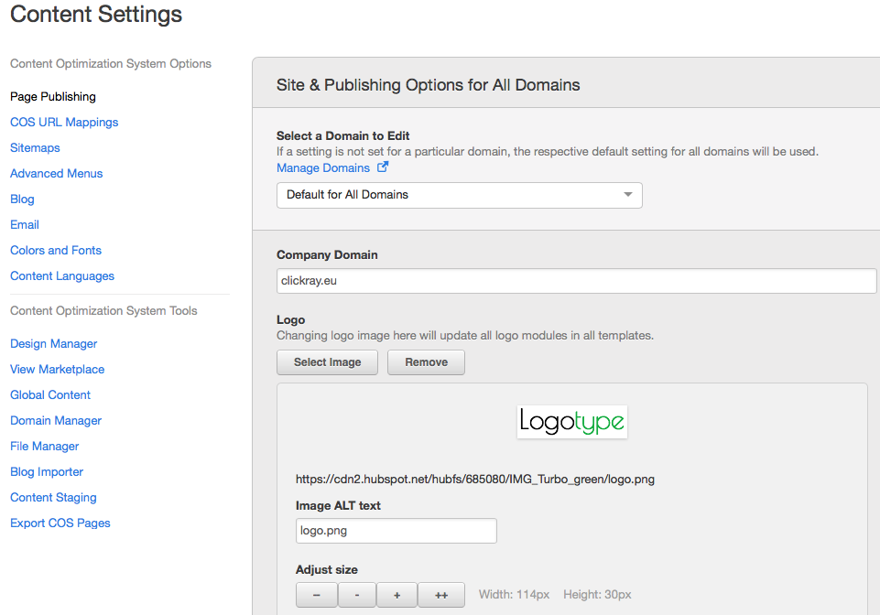This screenshot has width=880, height=615.
Task: Open COS URL Mappings settings
Action: click(64, 123)
